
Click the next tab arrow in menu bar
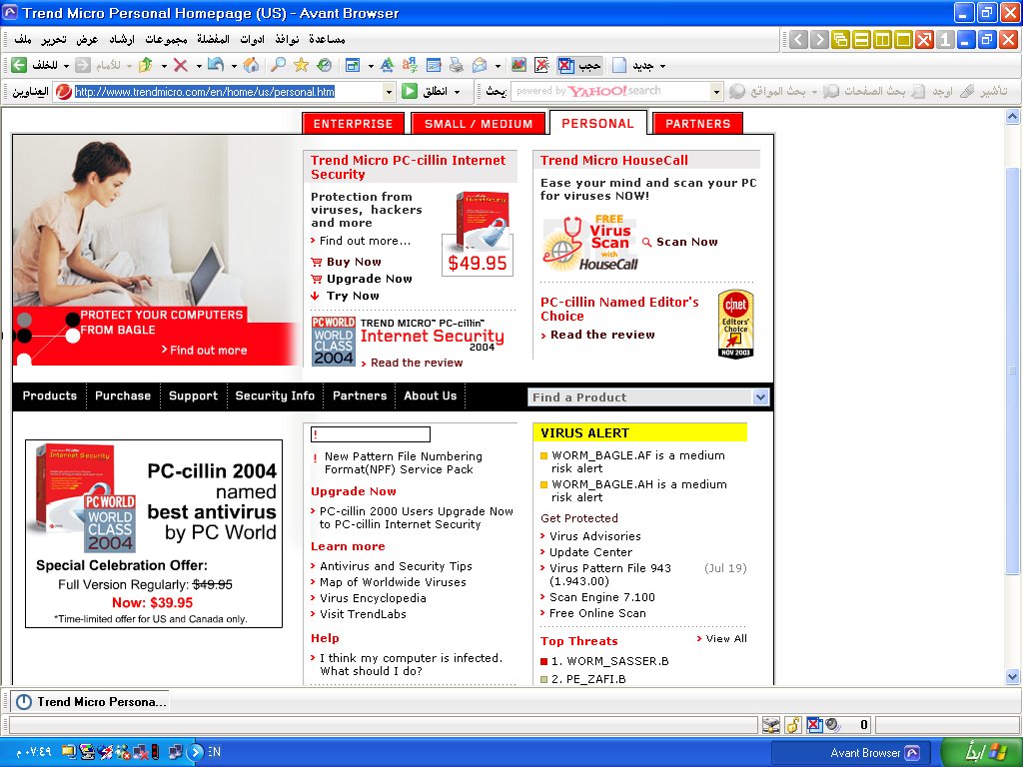[819, 40]
